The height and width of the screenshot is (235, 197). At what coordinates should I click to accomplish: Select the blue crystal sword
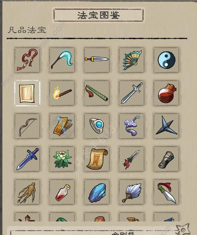point(27,159)
